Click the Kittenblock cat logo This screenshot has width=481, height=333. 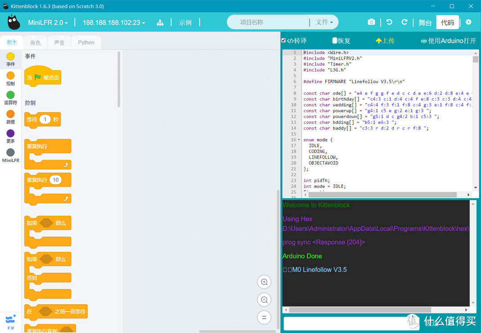pyautogui.click(x=14, y=22)
